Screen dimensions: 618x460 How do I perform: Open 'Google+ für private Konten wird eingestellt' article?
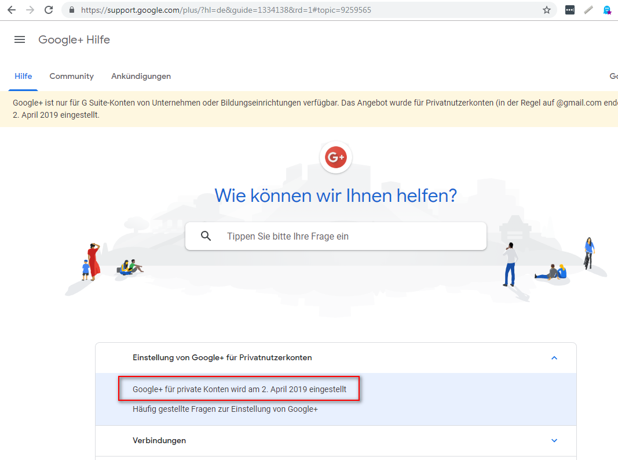(x=239, y=389)
